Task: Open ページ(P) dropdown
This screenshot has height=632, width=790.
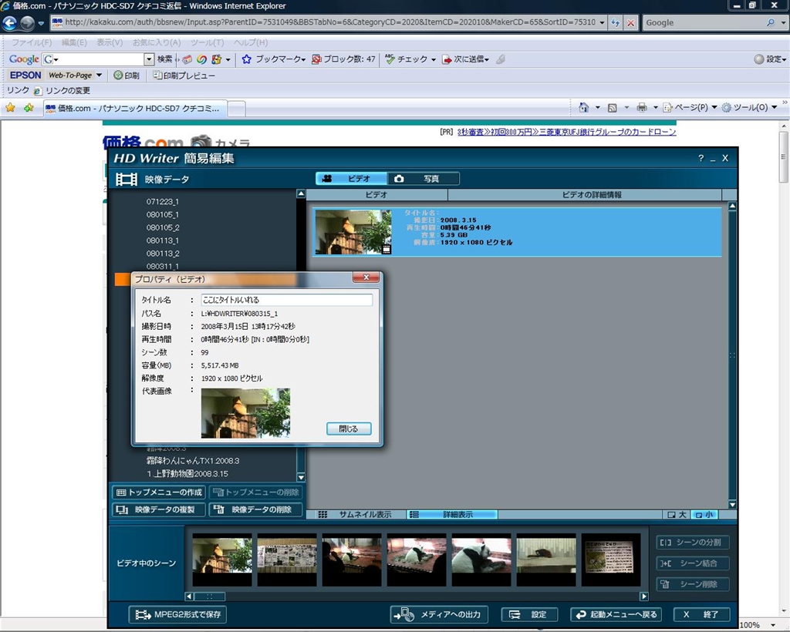Action: (x=690, y=107)
